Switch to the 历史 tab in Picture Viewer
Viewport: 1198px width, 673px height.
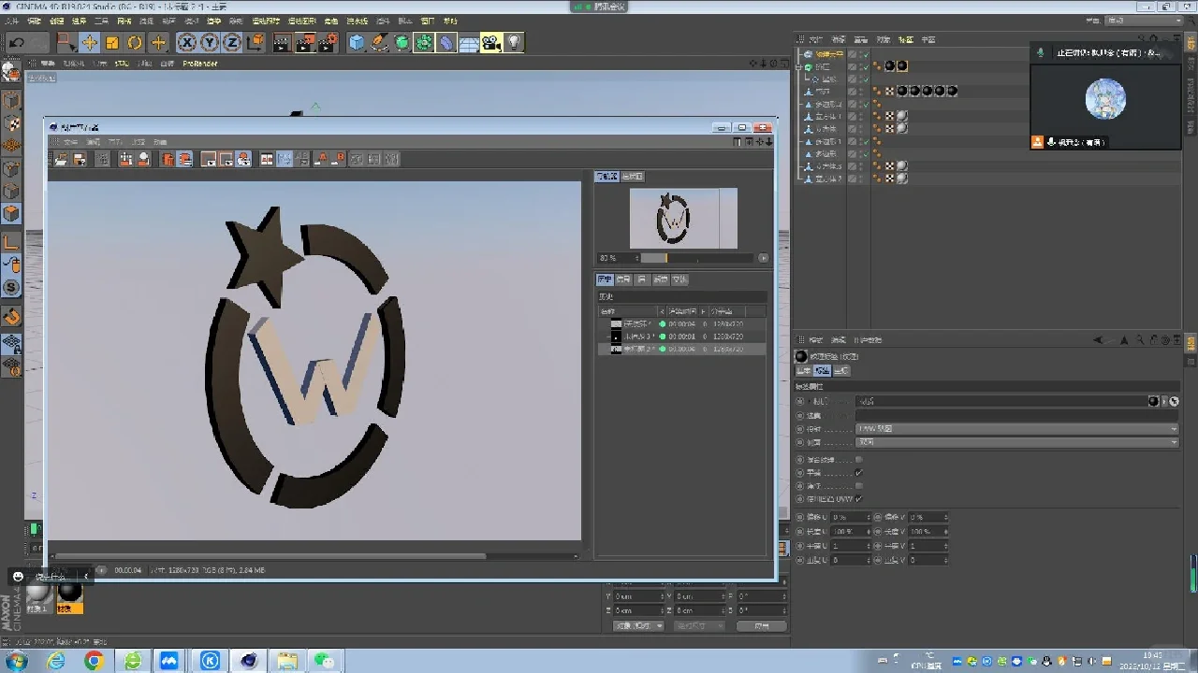coord(605,279)
